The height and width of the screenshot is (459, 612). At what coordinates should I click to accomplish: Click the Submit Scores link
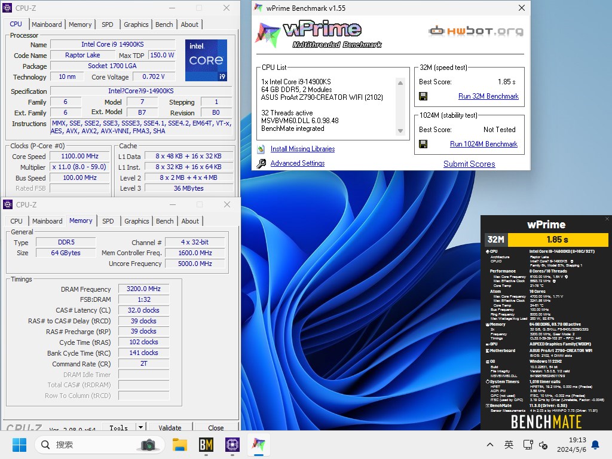(469, 164)
